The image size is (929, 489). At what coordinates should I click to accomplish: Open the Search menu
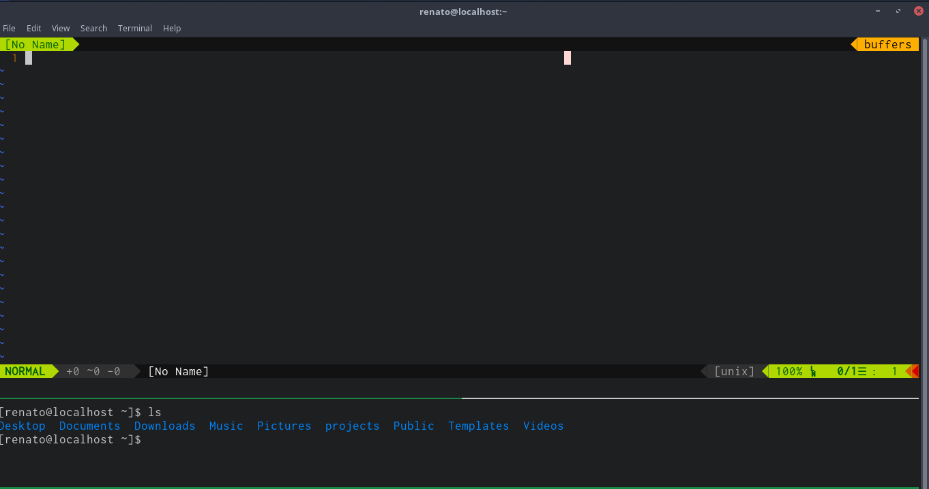93,28
